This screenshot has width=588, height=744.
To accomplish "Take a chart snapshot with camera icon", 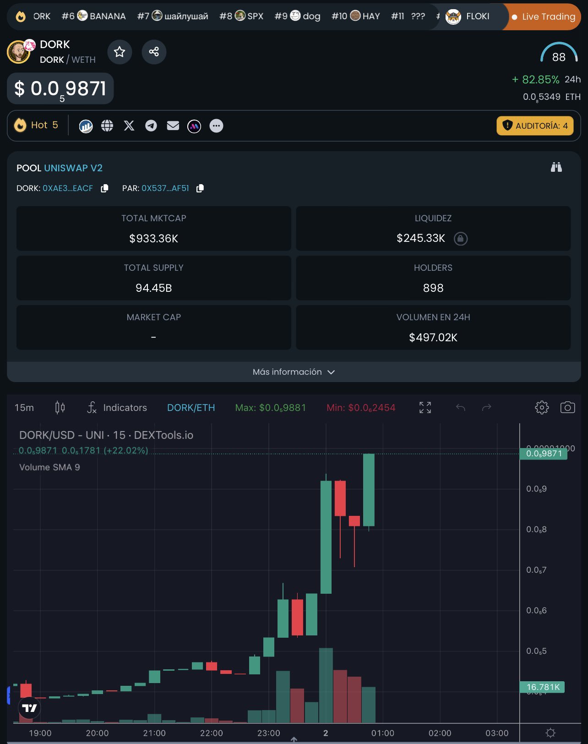I will [x=567, y=407].
